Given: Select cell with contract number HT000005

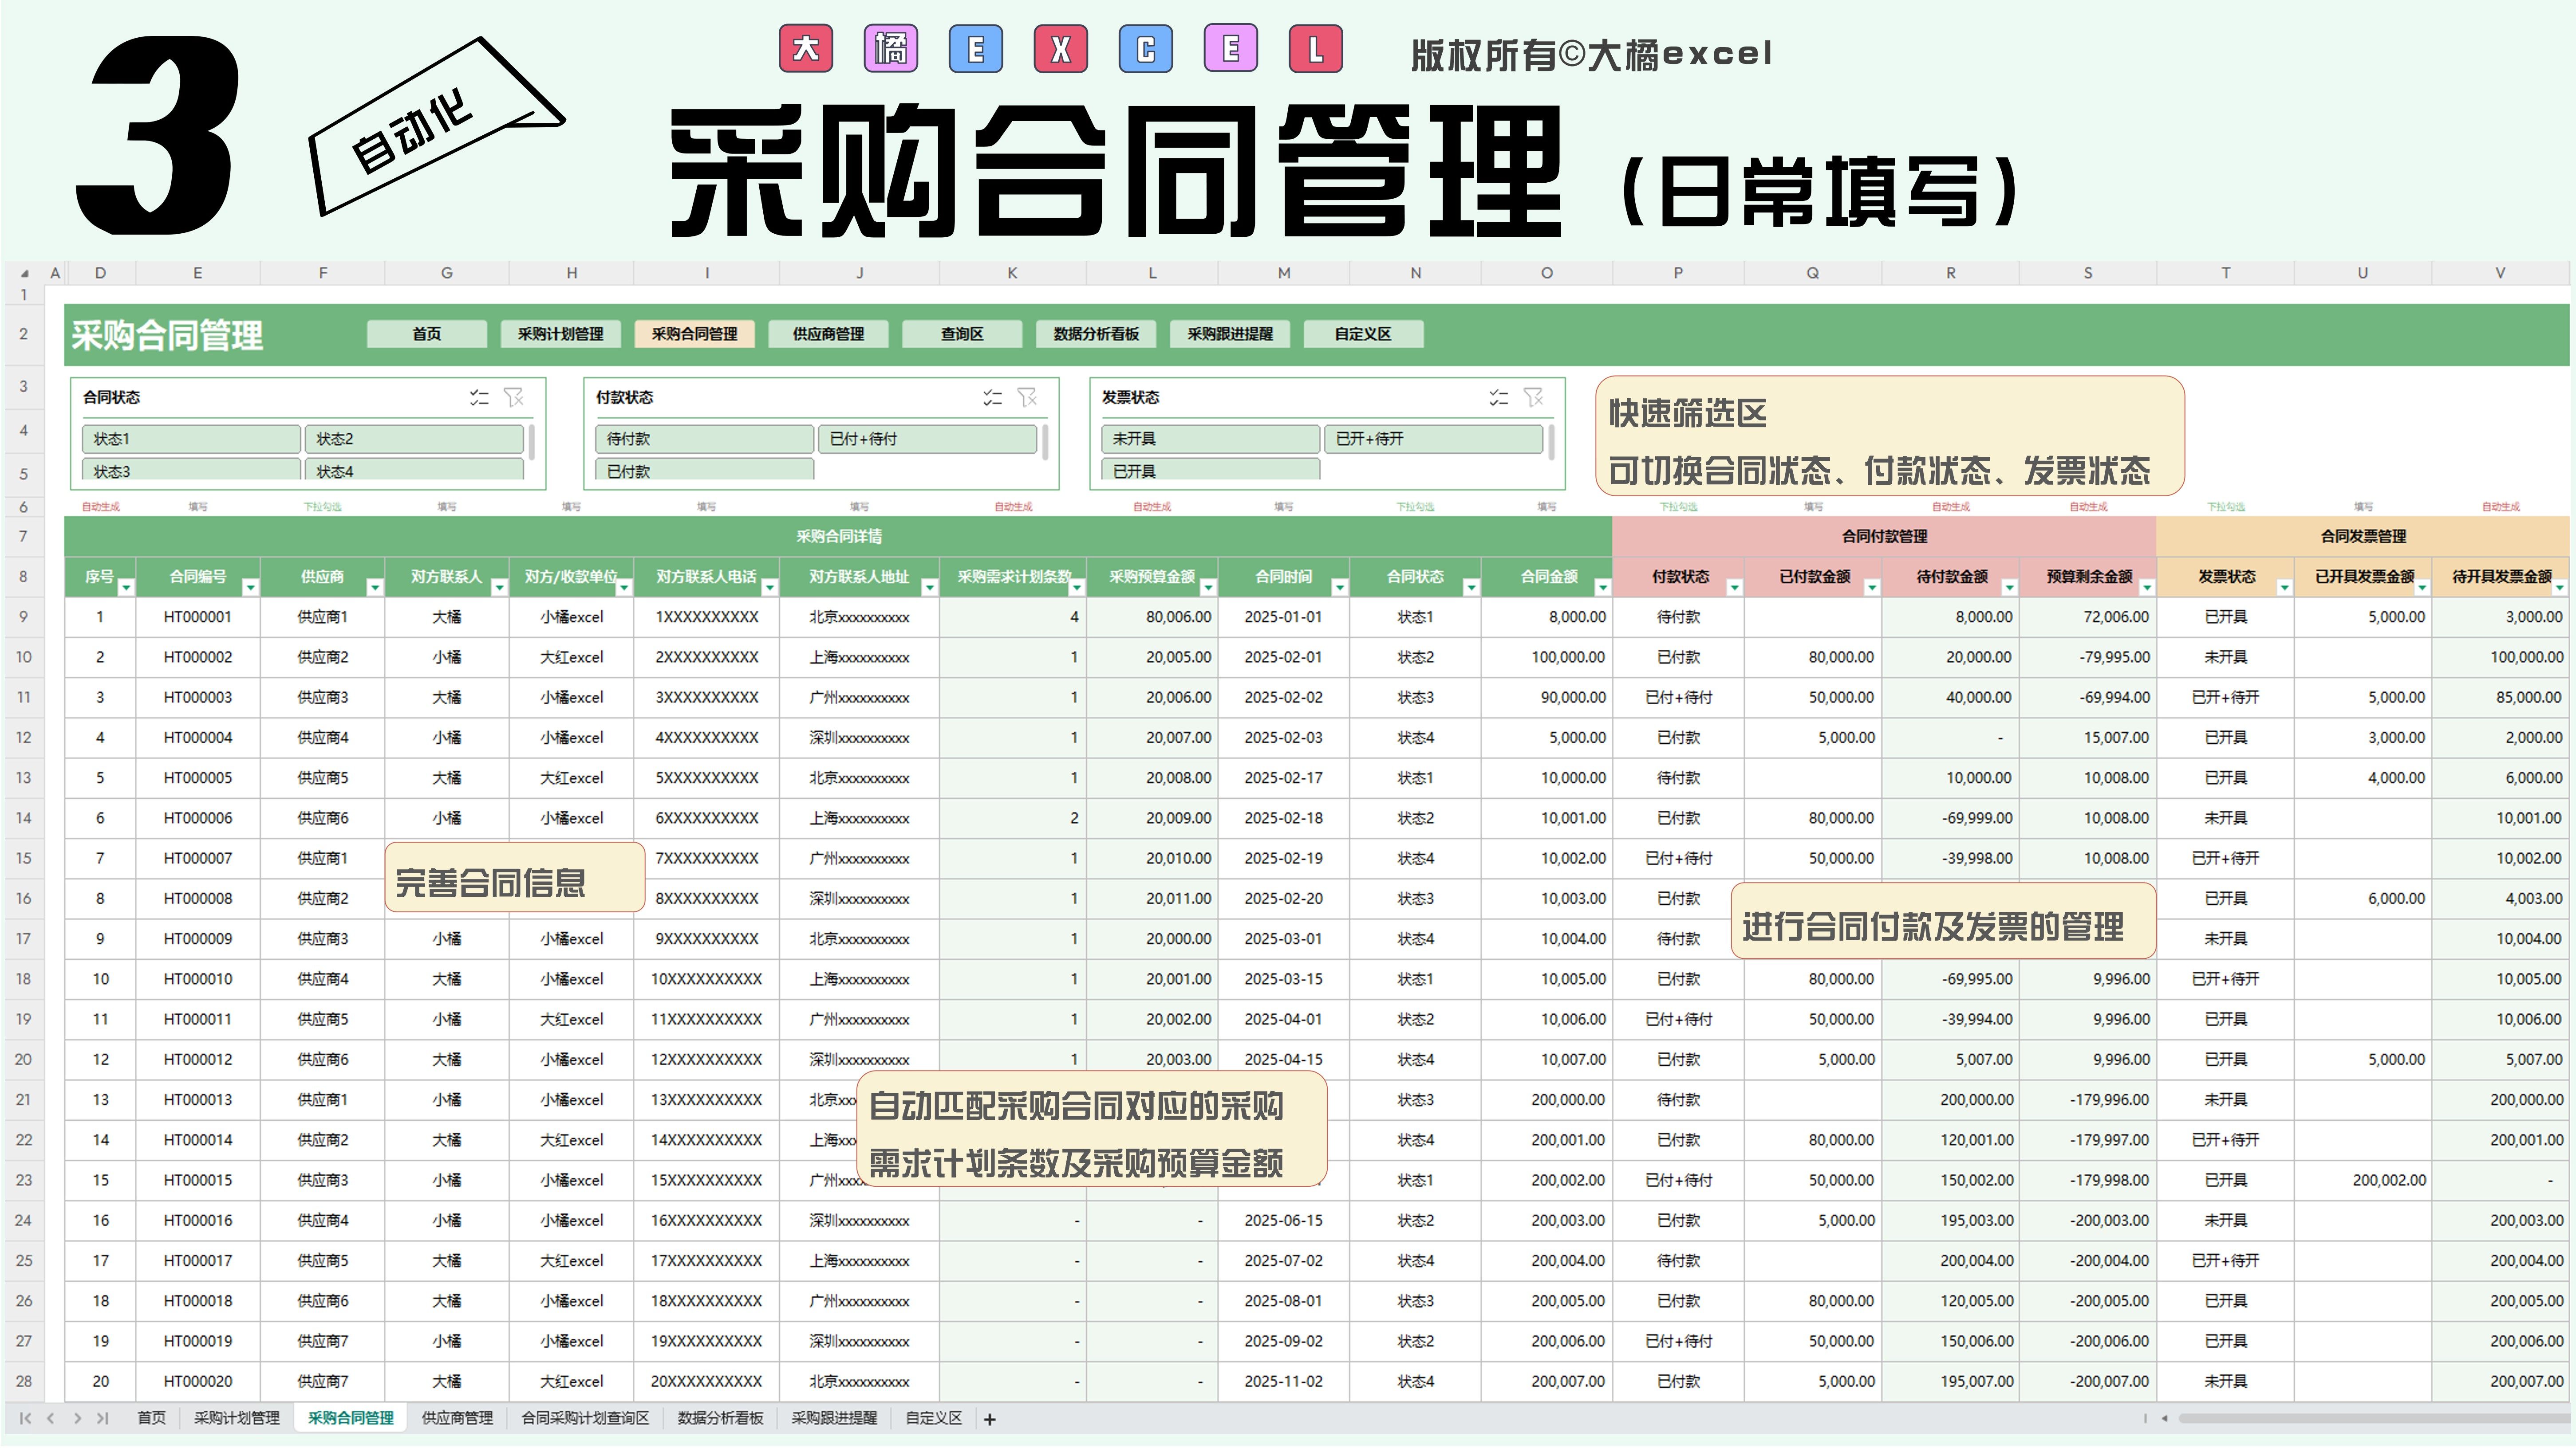Looking at the screenshot, I should click(198, 777).
